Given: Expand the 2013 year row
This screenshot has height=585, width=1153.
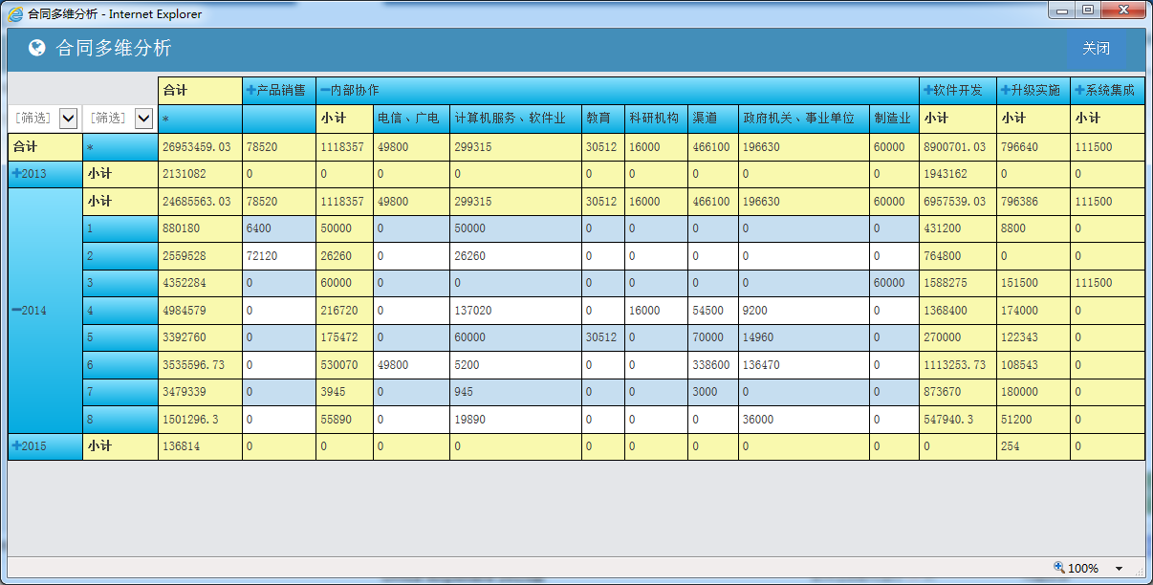Looking at the screenshot, I should tap(16, 174).
